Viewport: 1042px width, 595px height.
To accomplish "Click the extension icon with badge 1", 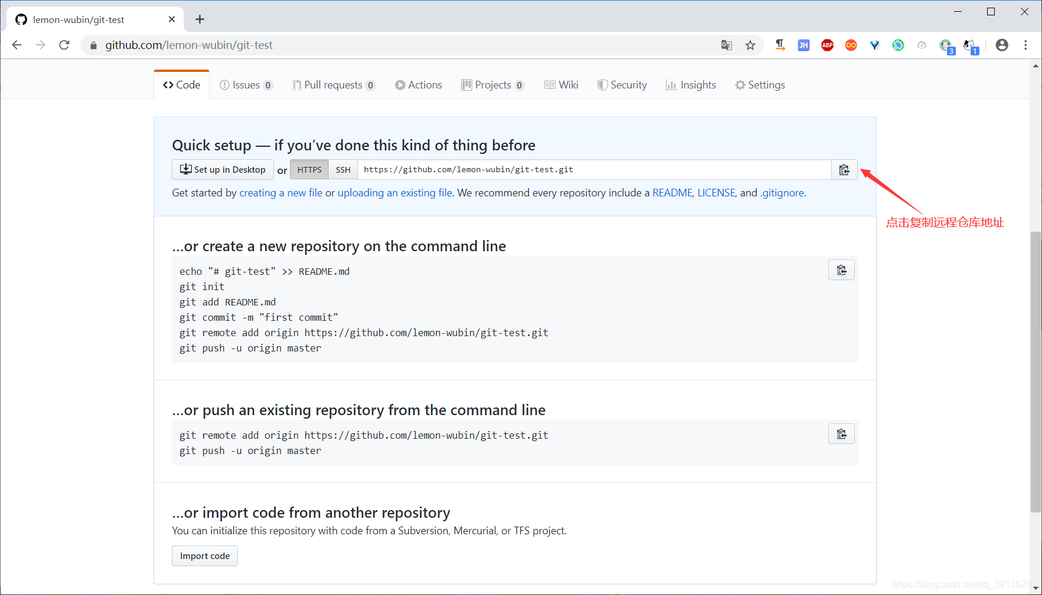I will click(970, 46).
